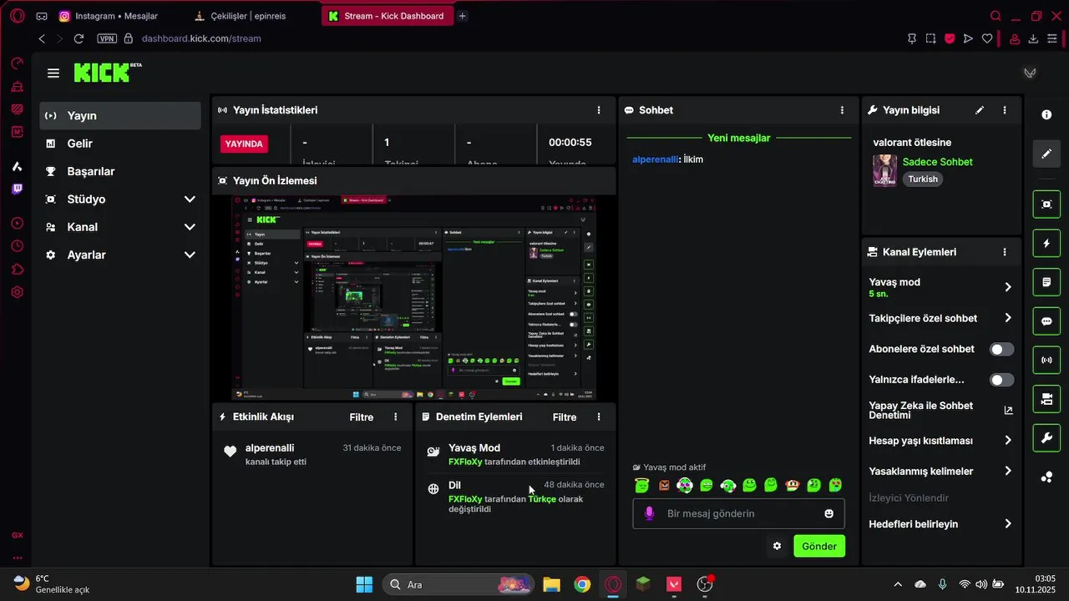Click alperenalli username in chat
This screenshot has height=601, width=1069.
click(x=655, y=159)
